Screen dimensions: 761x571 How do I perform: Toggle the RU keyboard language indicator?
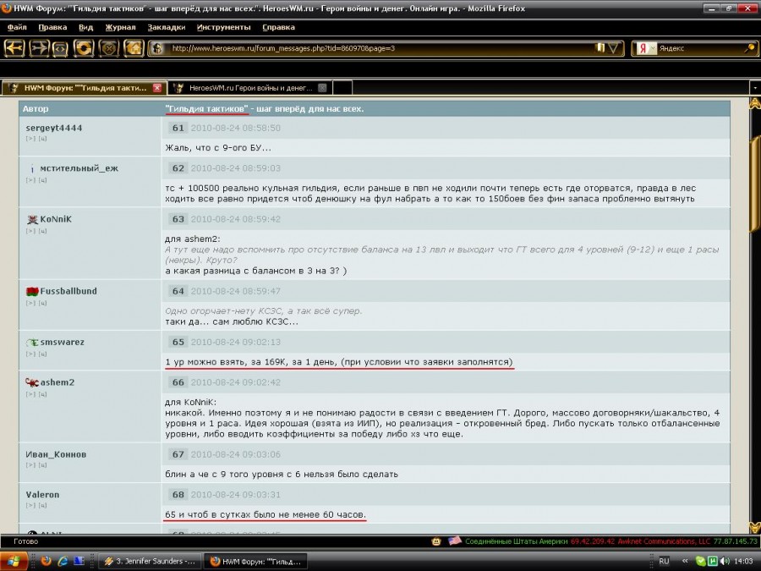coord(664,561)
